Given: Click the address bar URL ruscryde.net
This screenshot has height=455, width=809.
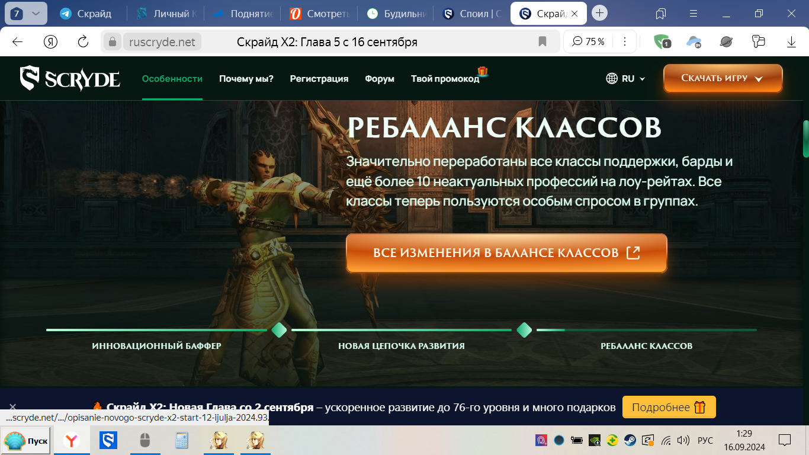Looking at the screenshot, I should [x=162, y=41].
